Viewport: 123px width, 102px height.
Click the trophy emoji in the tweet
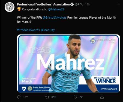(19, 9)
